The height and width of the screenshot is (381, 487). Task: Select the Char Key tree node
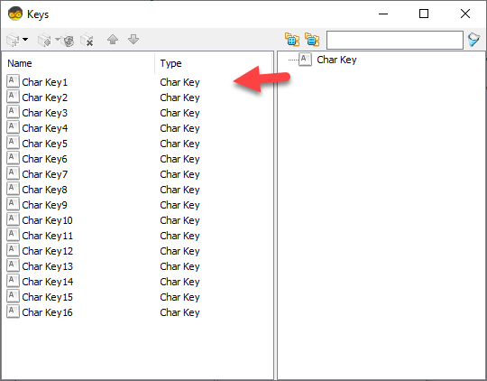click(x=336, y=60)
